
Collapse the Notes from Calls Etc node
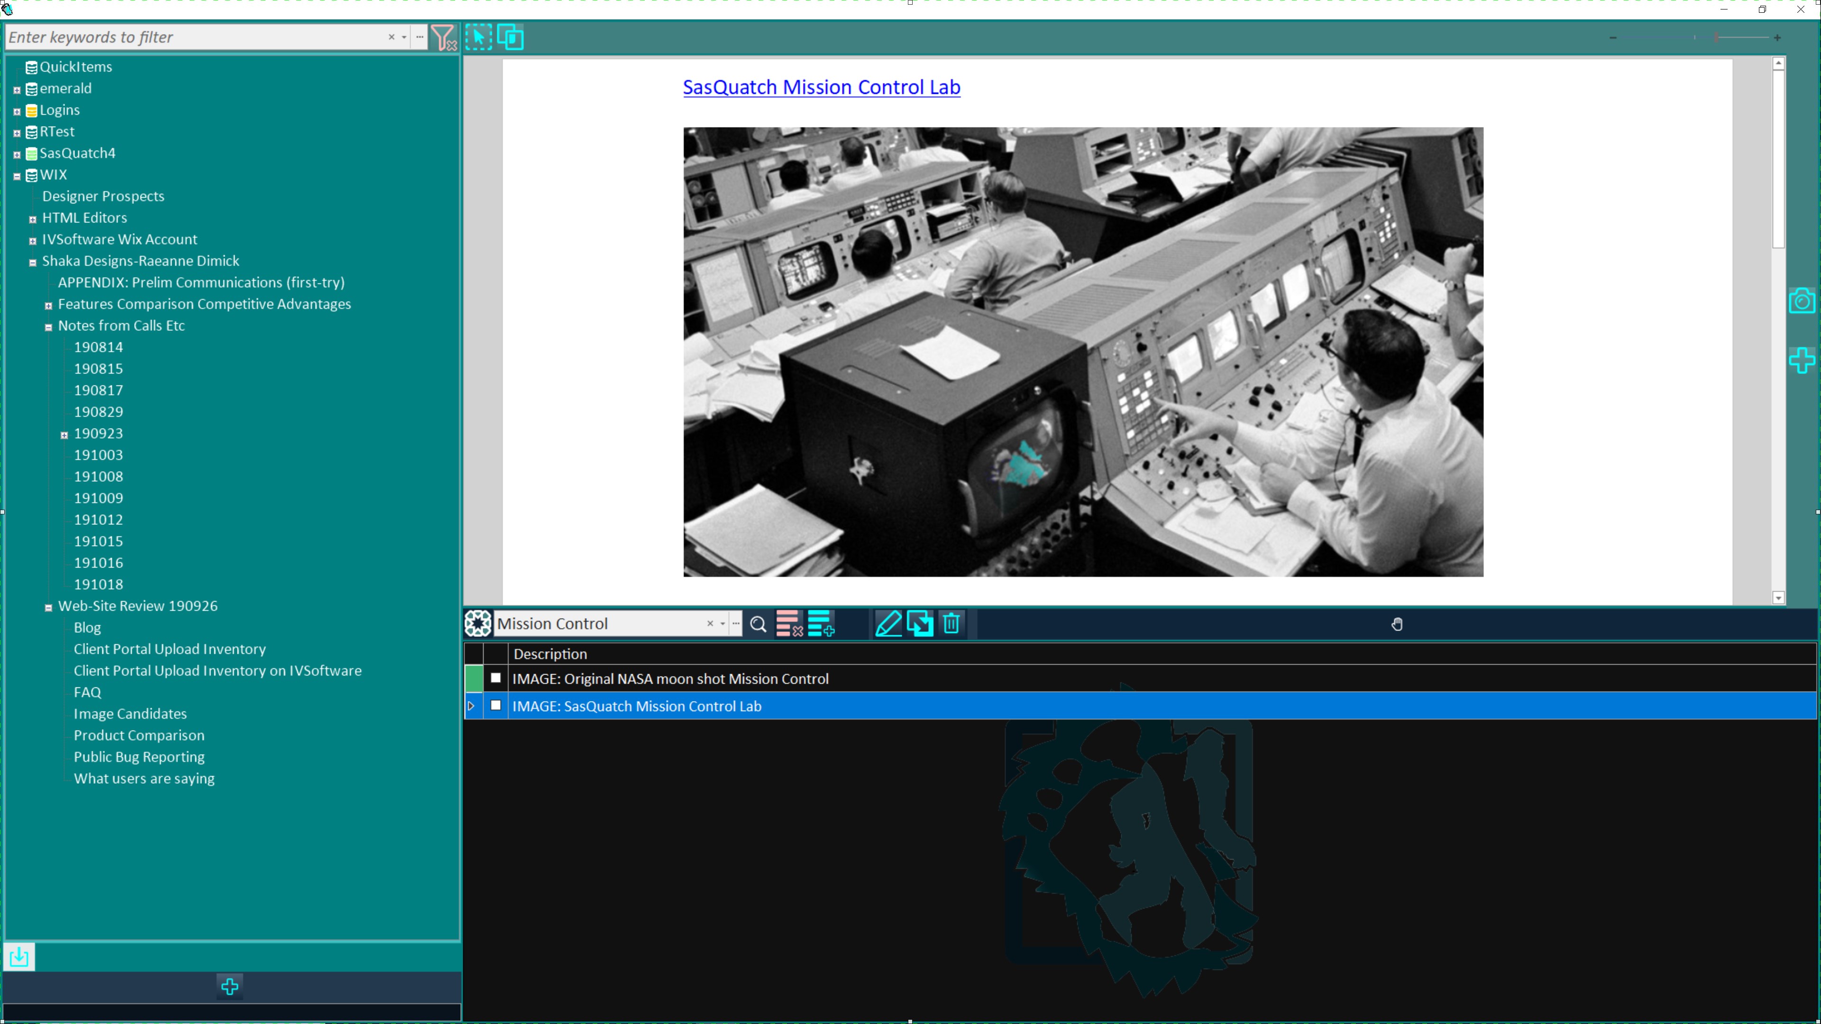coord(48,327)
